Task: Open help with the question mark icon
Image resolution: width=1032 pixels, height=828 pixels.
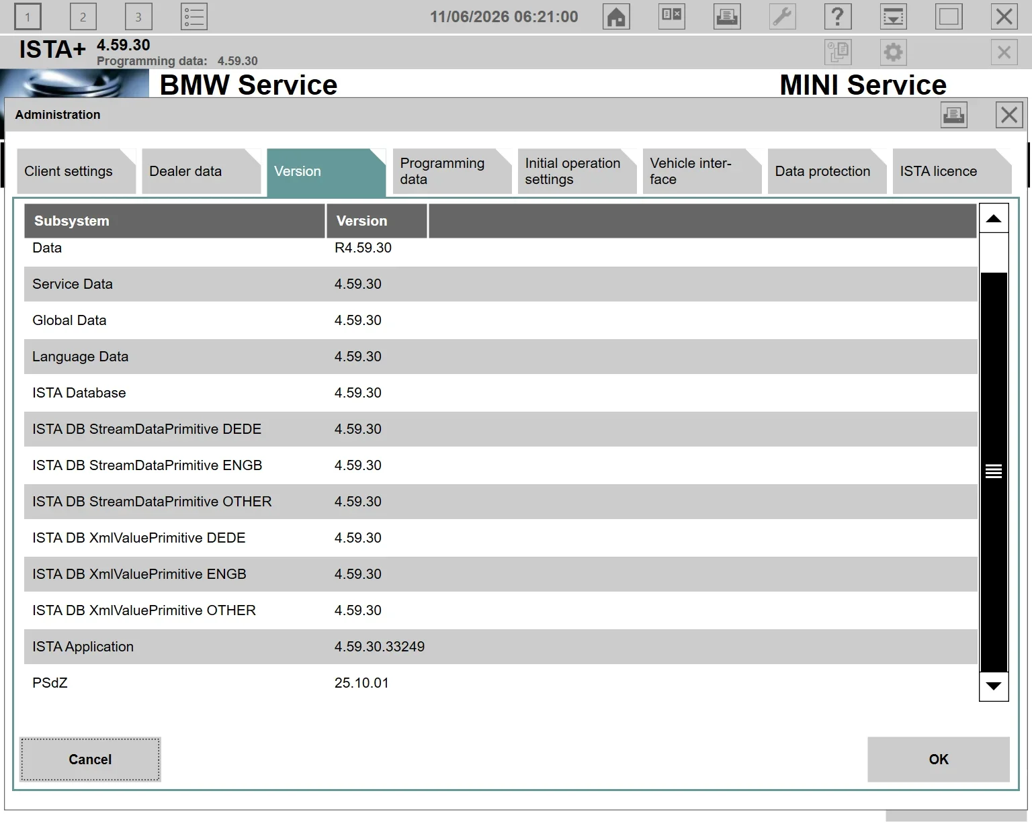Action: pyautogui.click(x=838, y=17)
